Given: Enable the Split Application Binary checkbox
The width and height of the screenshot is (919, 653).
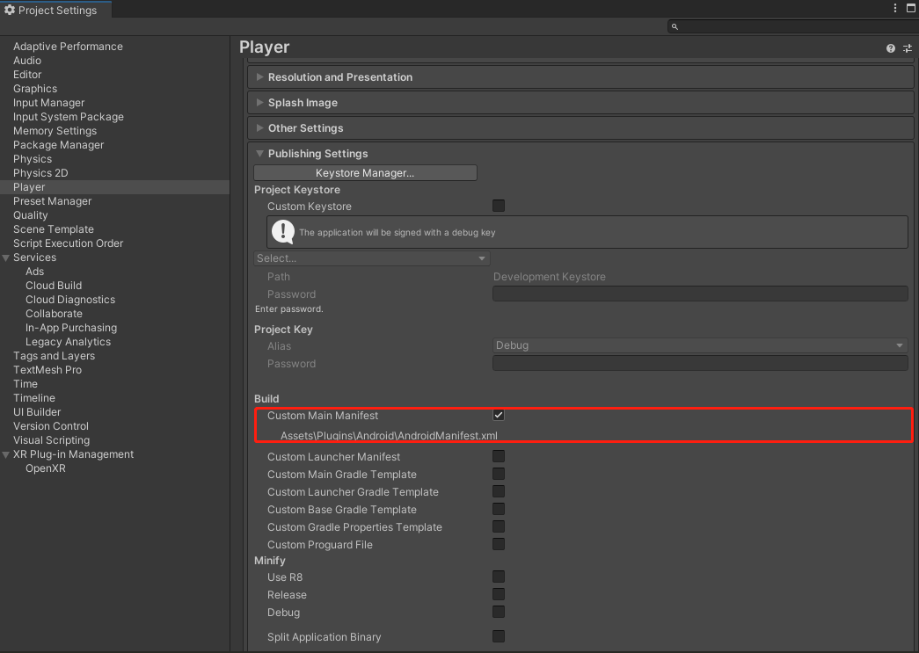Looking at the screenshot, I should (499, 636).
